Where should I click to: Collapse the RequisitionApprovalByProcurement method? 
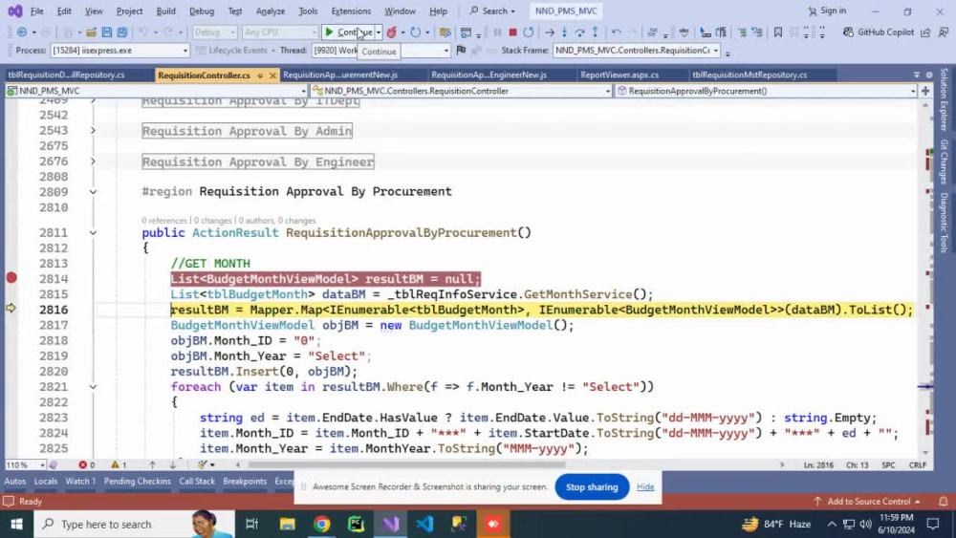click(x=93, y=233)
